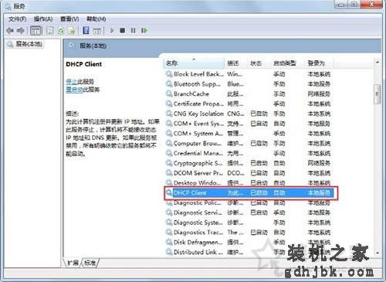Open the 查看(V) menu
This screenshot has width=386, height=282.
[69, 19]
